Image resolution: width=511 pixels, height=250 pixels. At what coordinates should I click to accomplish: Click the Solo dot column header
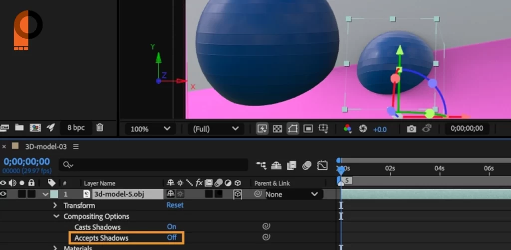point(22,183)
